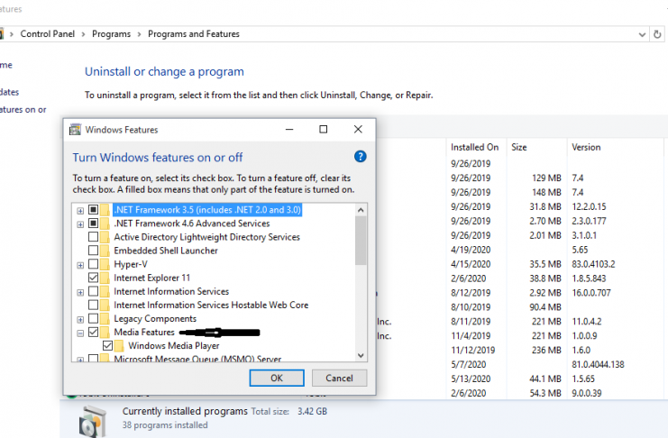Click the Internet Explorer 11 folder icon
Viewport: 668px width, 438px height.
pyautogui.click(x=105, y=278)
